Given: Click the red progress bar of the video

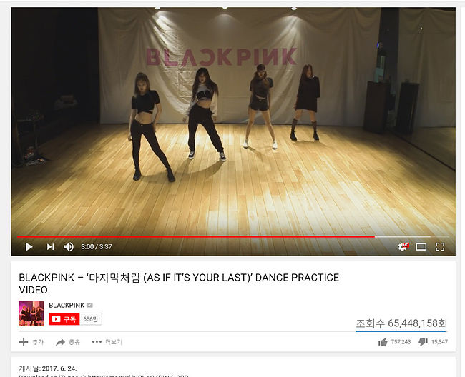Looking at the screenshot, I should pyautogui.click(x=196, y=237).
